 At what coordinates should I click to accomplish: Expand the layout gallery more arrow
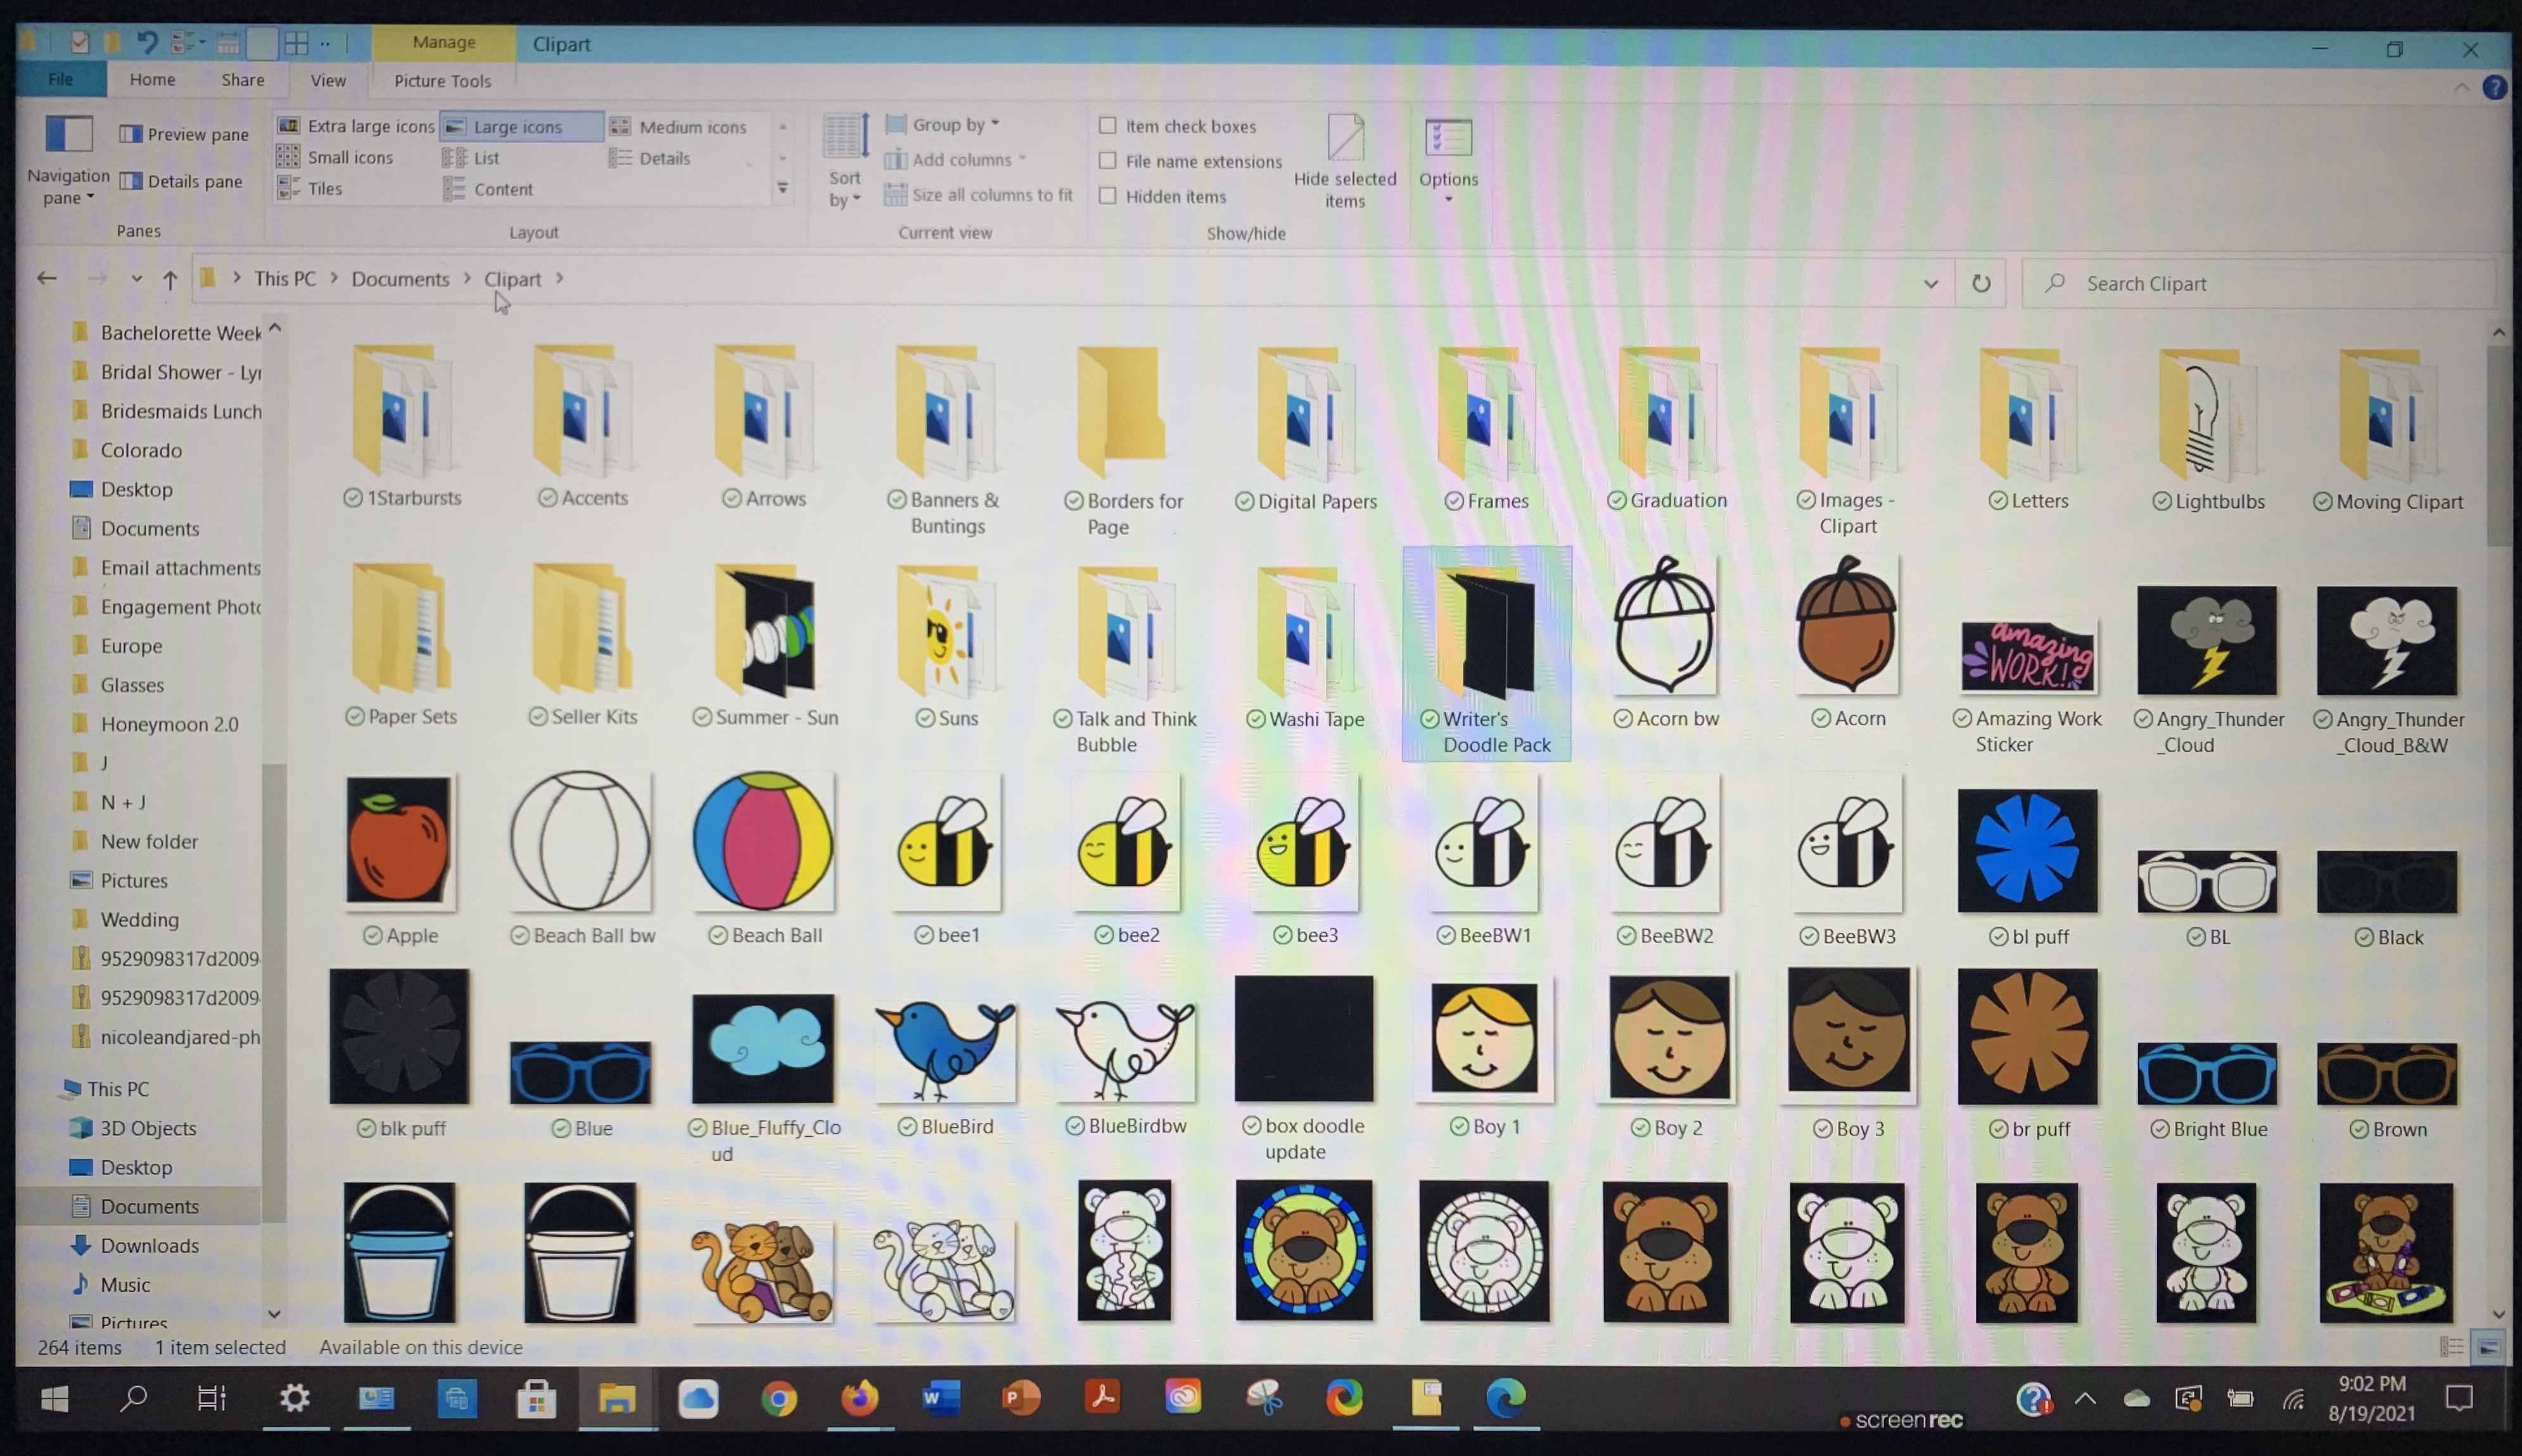pos(782,188)
